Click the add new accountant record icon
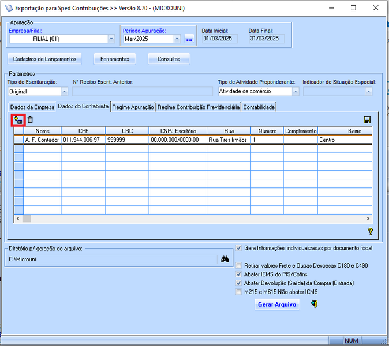Image resolution: width=389 pixels, height=346 pixels. [18, 120]
